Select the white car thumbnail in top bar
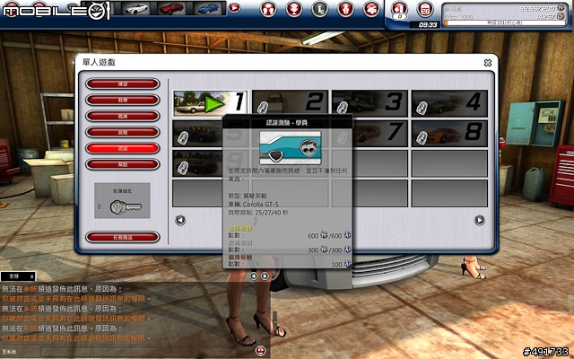 point(135,8)
